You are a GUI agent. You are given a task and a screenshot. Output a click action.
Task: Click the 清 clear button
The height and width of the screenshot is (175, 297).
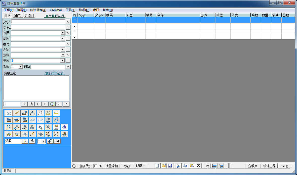(x=31, y=104)
